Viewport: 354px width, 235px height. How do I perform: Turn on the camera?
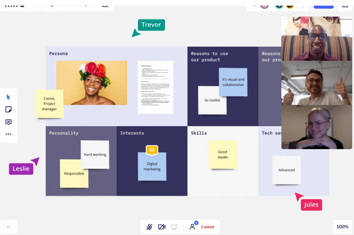point(162,227)
